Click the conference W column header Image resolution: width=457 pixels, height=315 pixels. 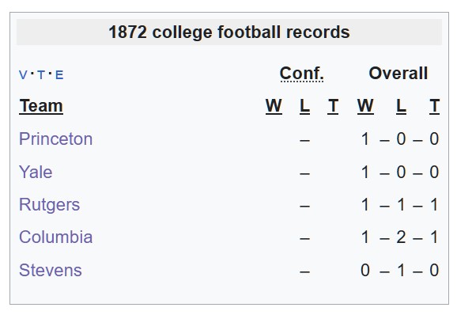274,106
